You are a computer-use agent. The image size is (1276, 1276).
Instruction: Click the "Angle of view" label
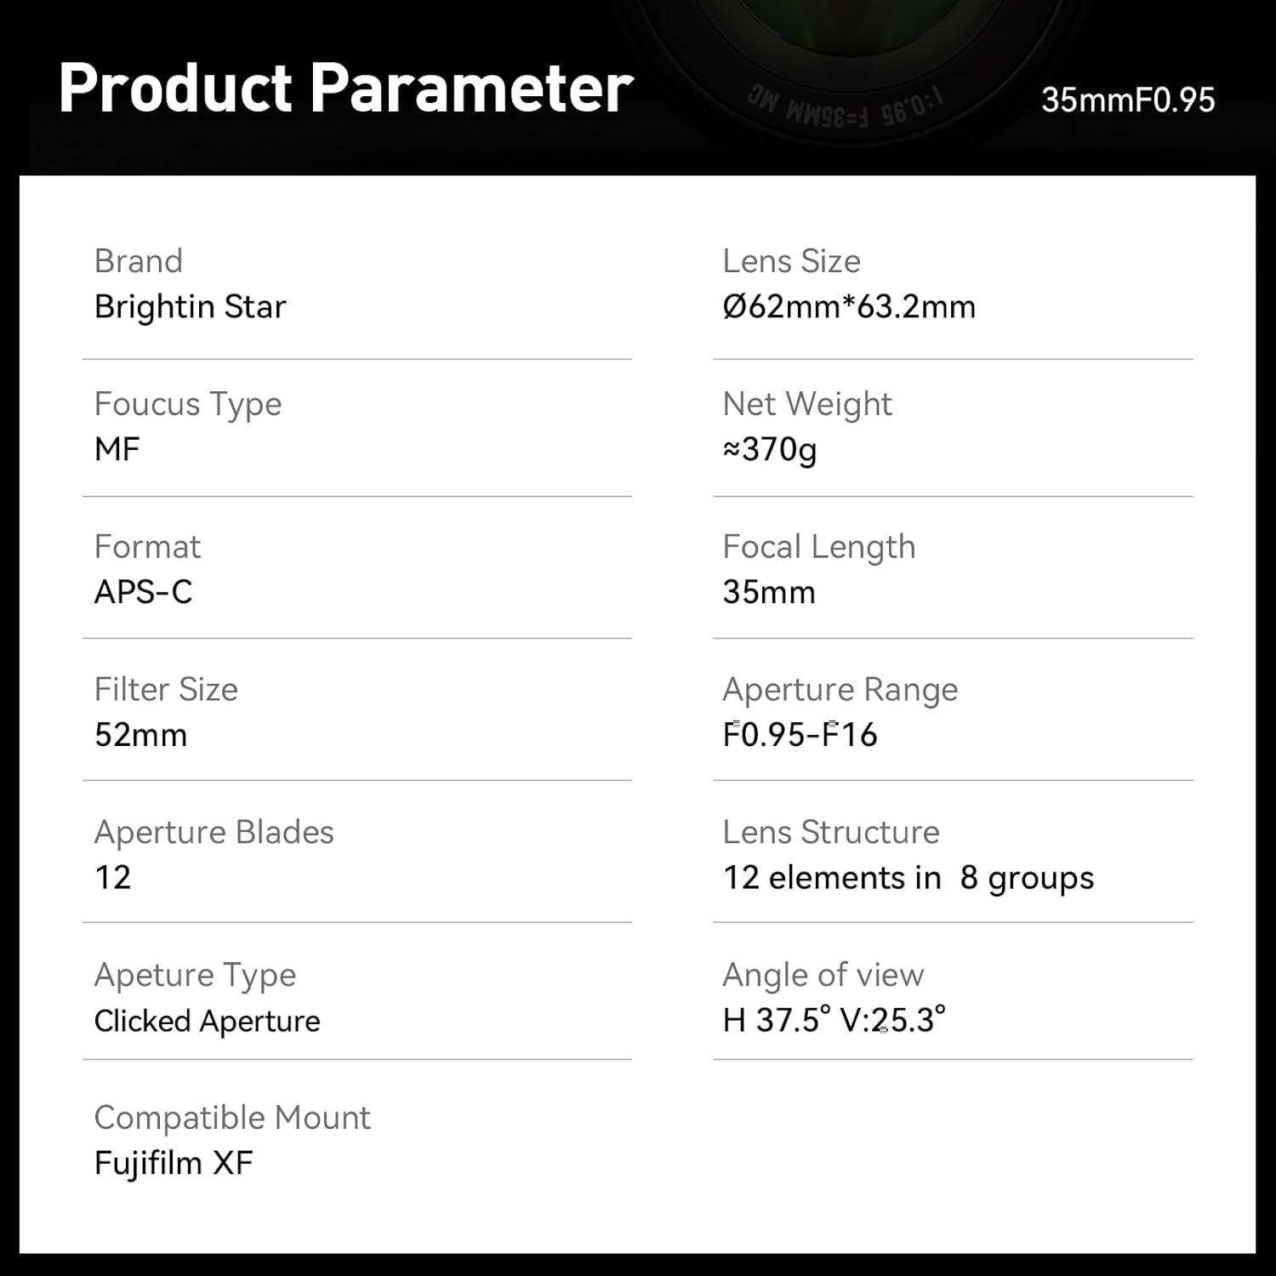(x=823, y=975)
